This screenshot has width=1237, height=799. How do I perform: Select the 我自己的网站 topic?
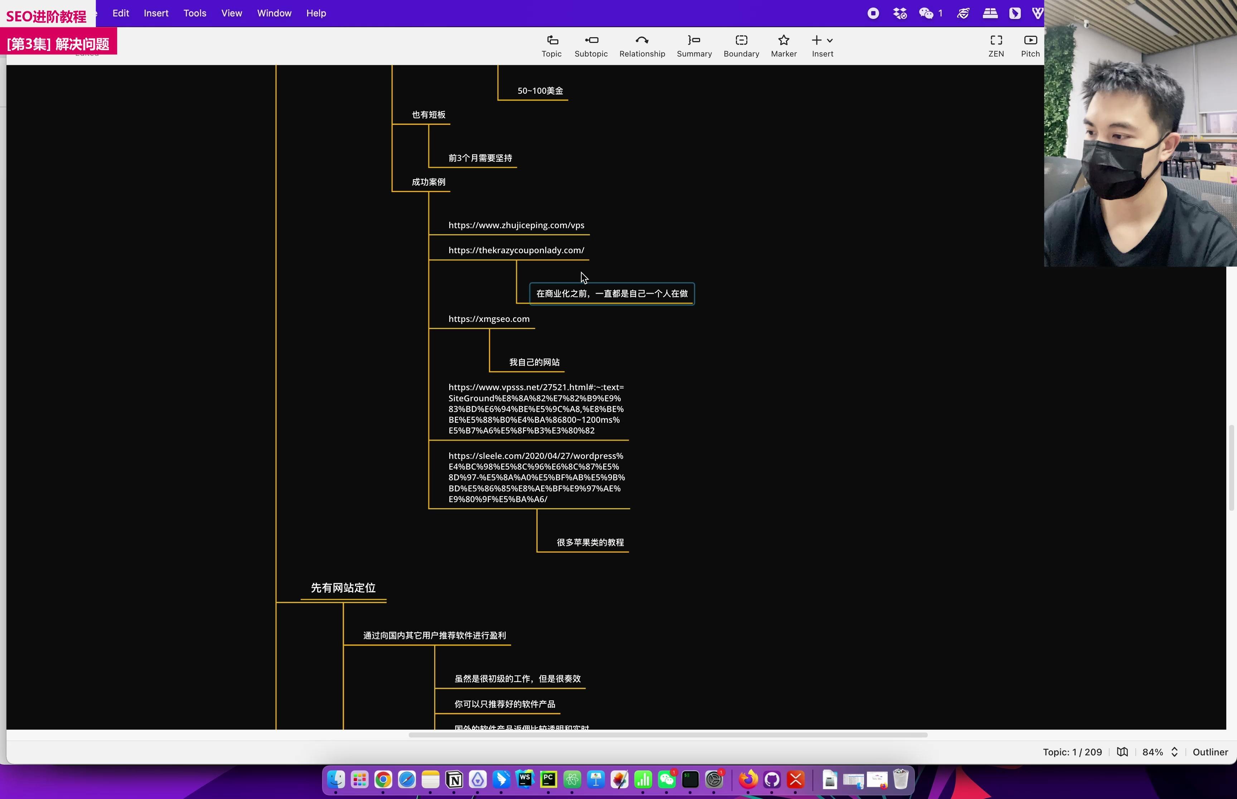[534, 362]
